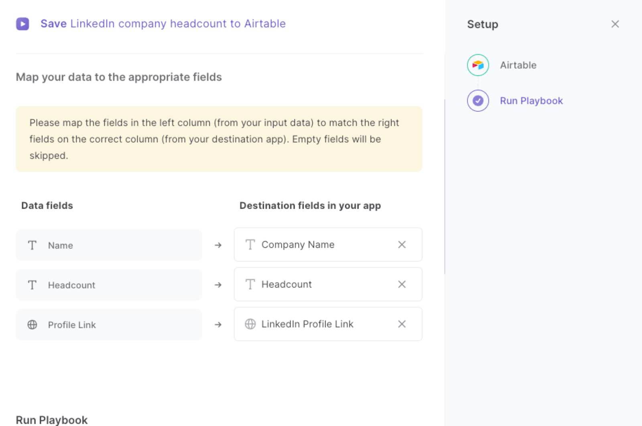Click the arrow in the Profile Link row
The width and height of the screenshot is (642, 426).
tap(218, 324)
